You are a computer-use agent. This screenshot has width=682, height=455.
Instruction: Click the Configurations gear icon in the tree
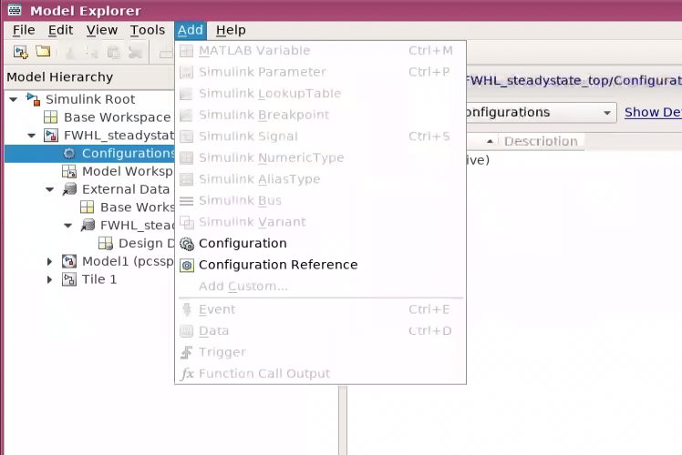[x=69, y=153]
